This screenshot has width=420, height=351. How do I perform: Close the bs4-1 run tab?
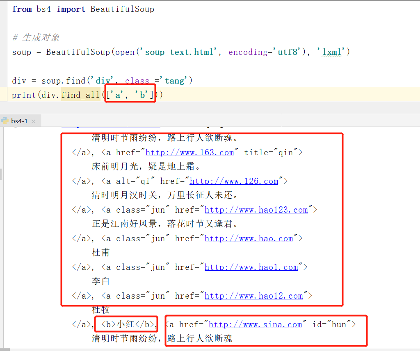pyautogui.click(x=34, y=122)
